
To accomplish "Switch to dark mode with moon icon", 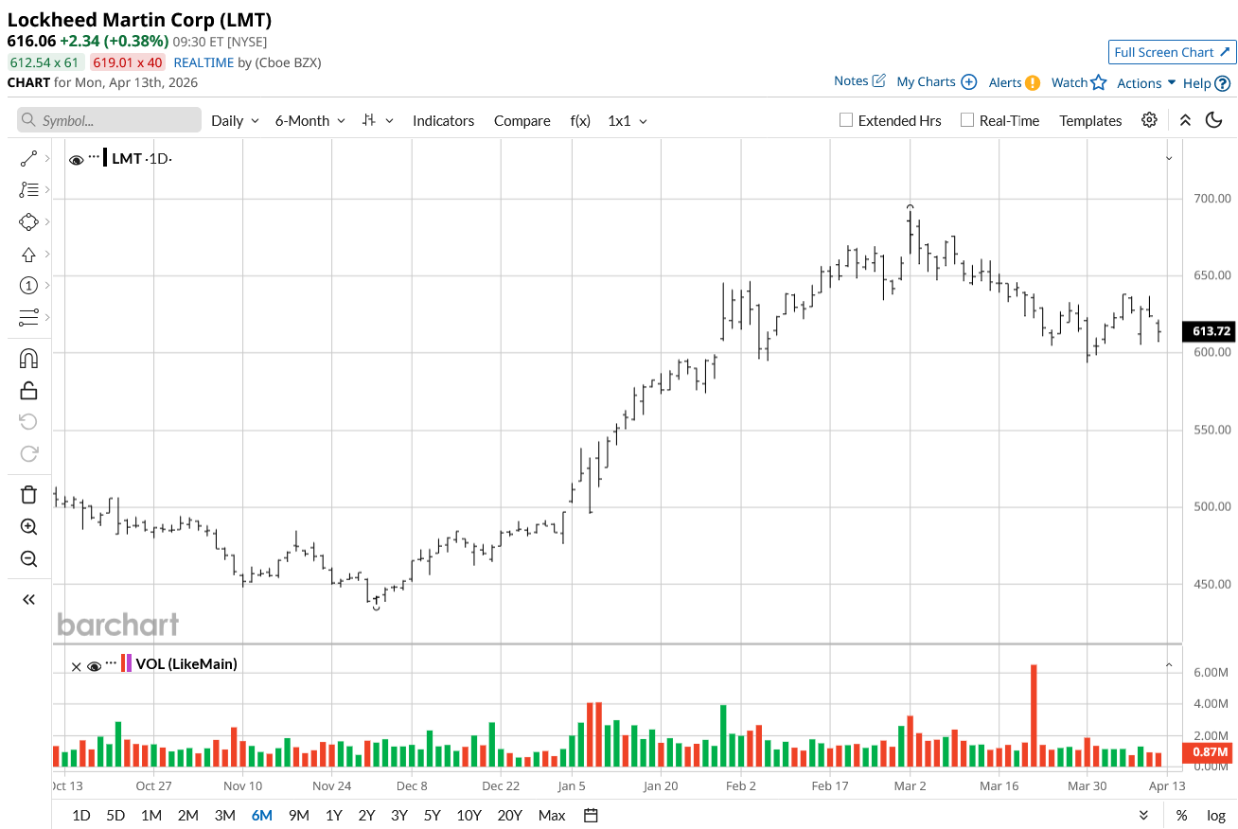I will point(1214,120).
